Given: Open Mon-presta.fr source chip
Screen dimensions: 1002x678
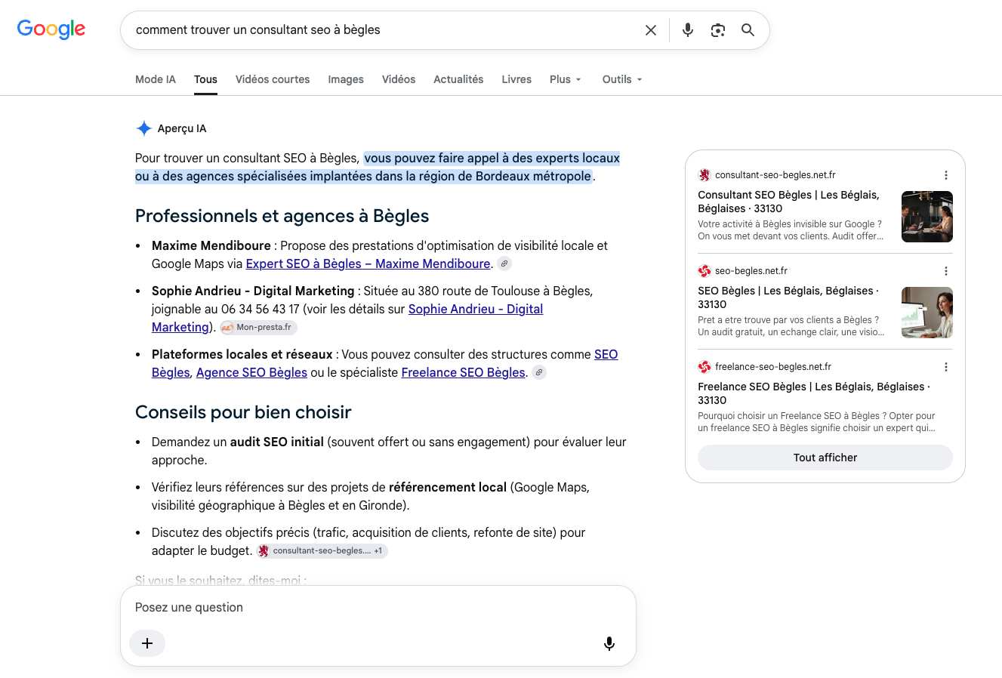Looking at the screenshot, I should point(258,328).
